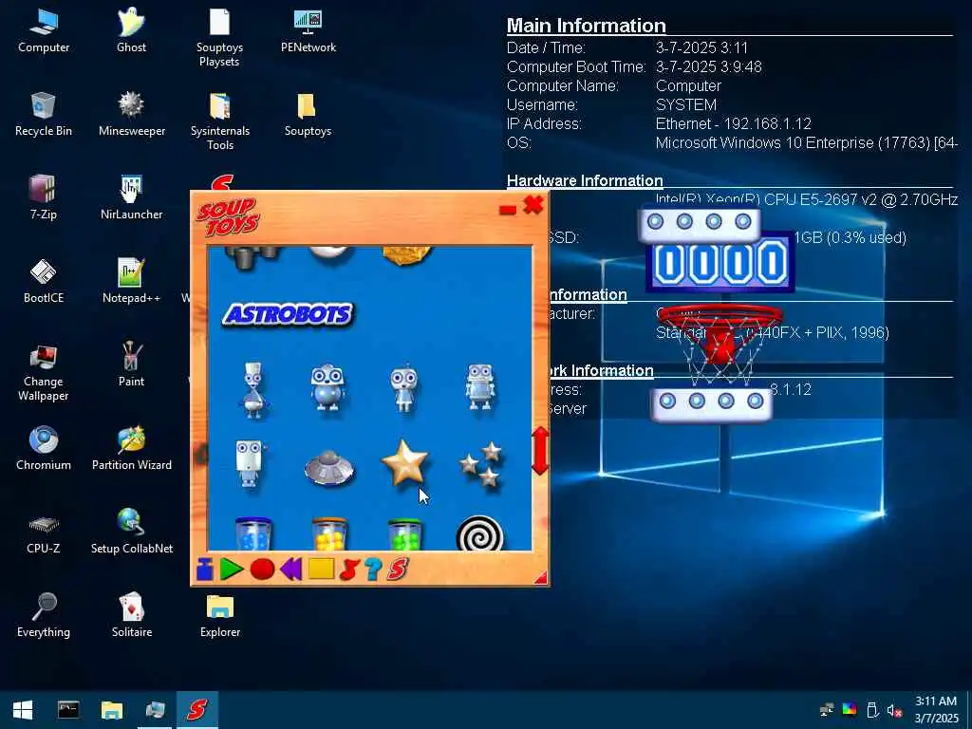The image size is (972, 729).
Task: Click the Souptoys taskbar button
Action: coord(197,710)
